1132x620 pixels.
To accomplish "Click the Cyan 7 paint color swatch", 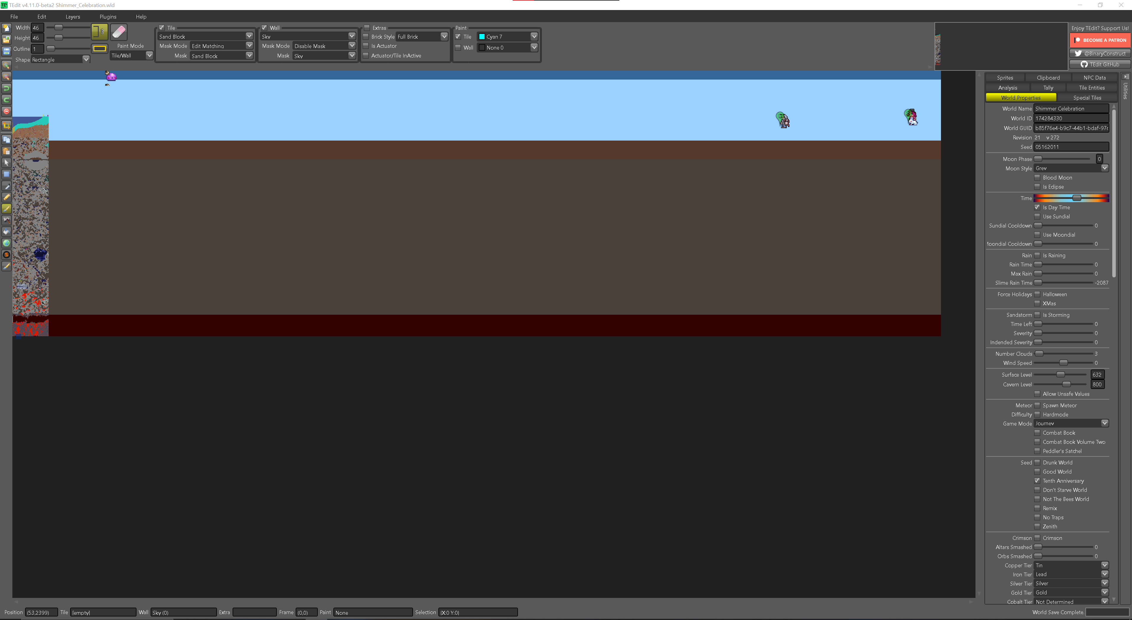I will click(482, 37).
